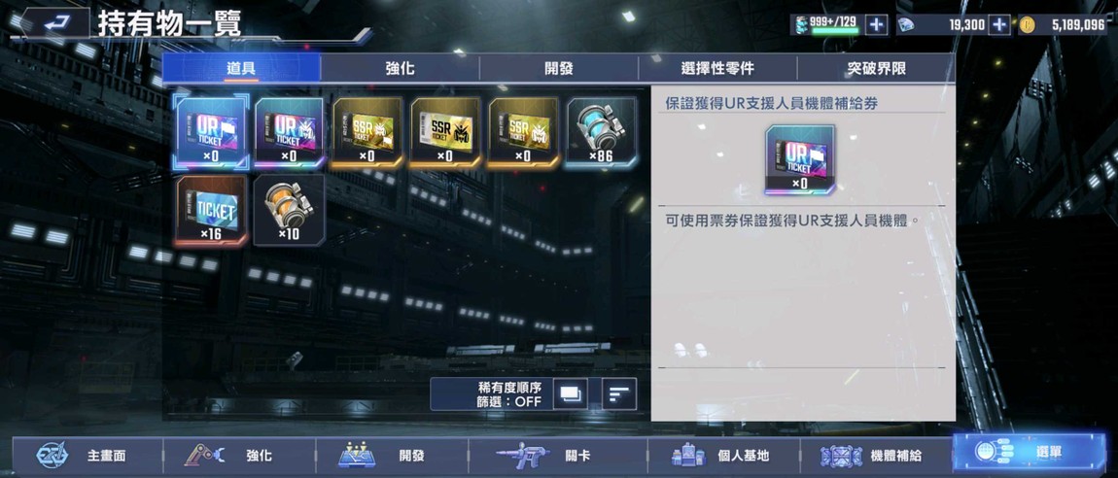Switch to the 強化 tab
The image size is (1118, 478).
[400, 68]
